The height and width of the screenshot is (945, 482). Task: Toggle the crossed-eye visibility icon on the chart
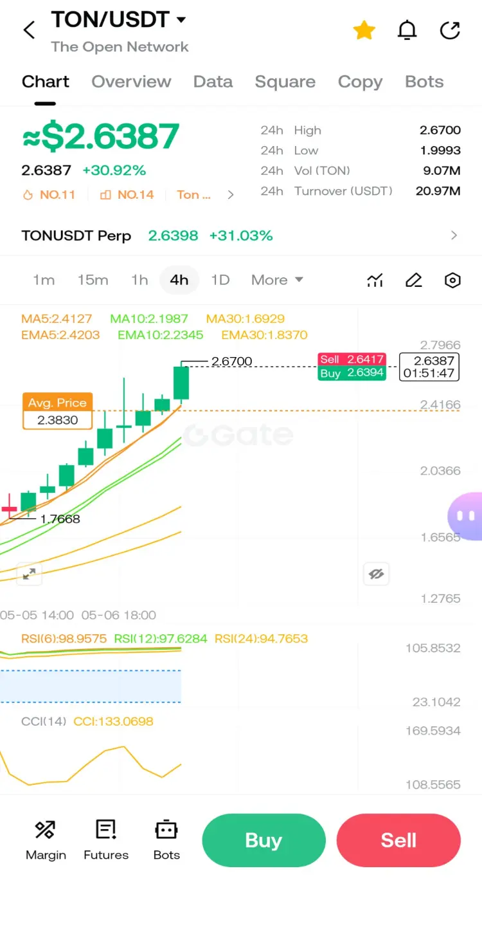pos(377,574)
